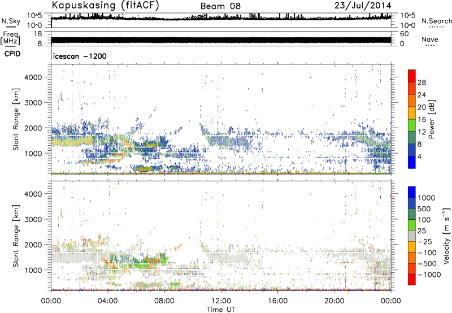
Task: Click the 'Beam 08' label
Action: pos(220,6)
